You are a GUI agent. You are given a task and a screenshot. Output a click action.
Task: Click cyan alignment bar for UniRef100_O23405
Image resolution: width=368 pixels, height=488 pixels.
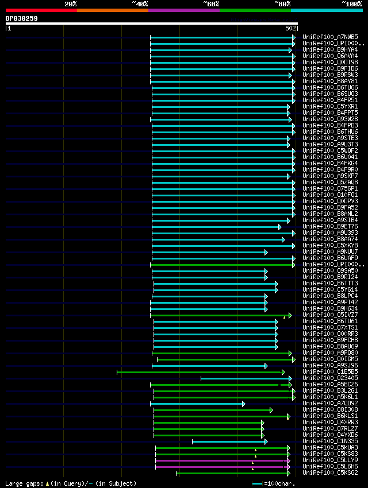(x=247, y=378)
